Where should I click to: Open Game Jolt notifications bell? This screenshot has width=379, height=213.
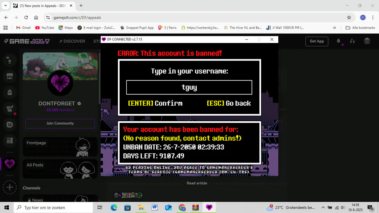click(339, 41)
